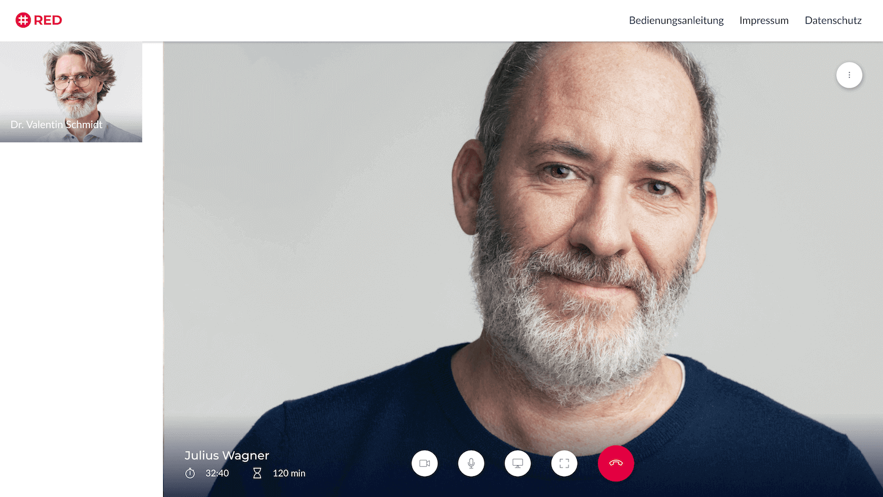
Task: Click the RED wordmark text
Action: (48, 20)
